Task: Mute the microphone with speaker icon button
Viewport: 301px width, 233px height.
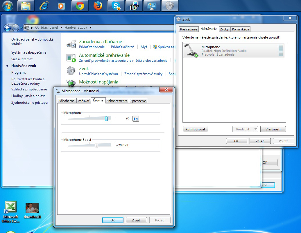Action: click(x=135, y=119)
